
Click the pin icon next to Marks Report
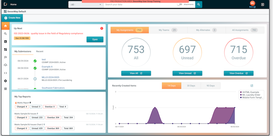pyautogui.click(x=30, y=103)
